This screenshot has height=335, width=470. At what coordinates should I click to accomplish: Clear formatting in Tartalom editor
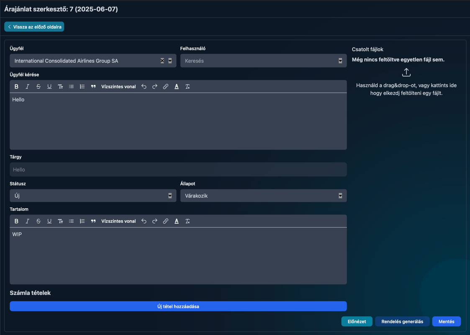pyautogui.click(x=187, y=221)
